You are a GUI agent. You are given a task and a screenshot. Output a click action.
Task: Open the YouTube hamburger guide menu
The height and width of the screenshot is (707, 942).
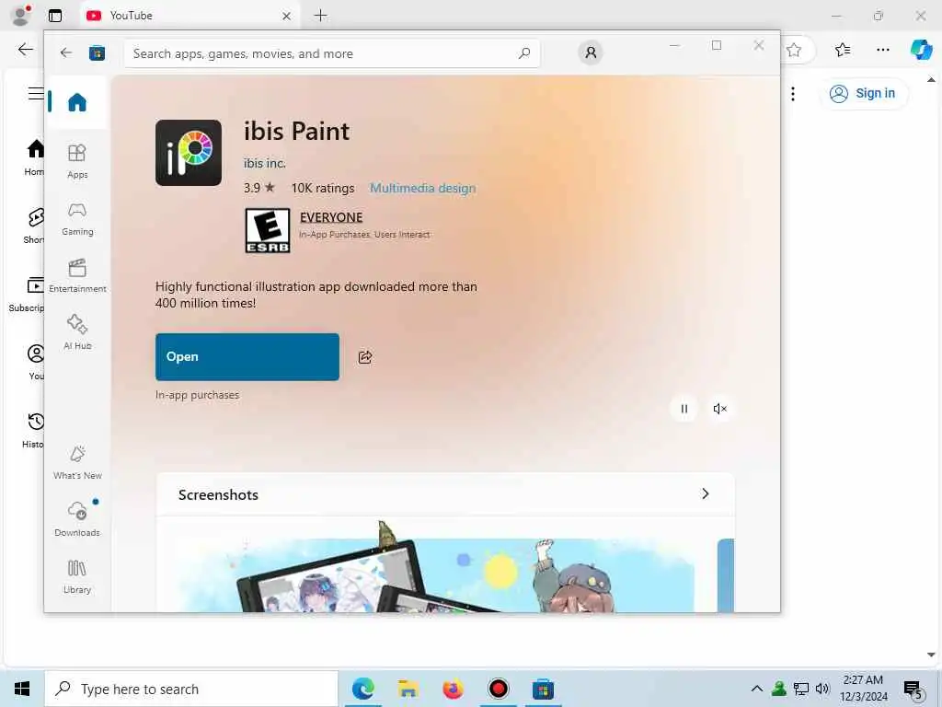point(36,93)
